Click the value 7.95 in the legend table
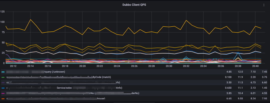The height and width of the screenshot is (103, 270). (x=264, y=99)
